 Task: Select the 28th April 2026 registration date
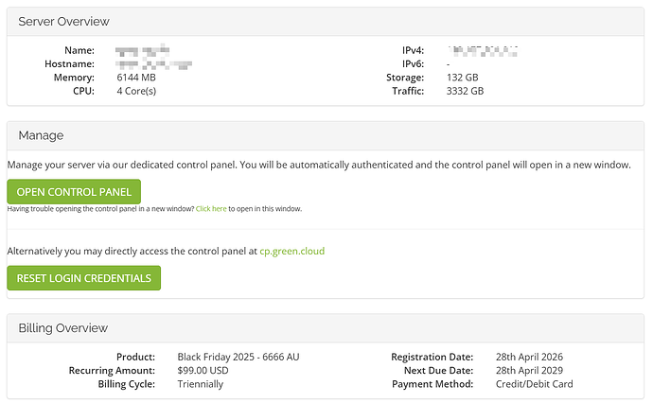point(529,357)
